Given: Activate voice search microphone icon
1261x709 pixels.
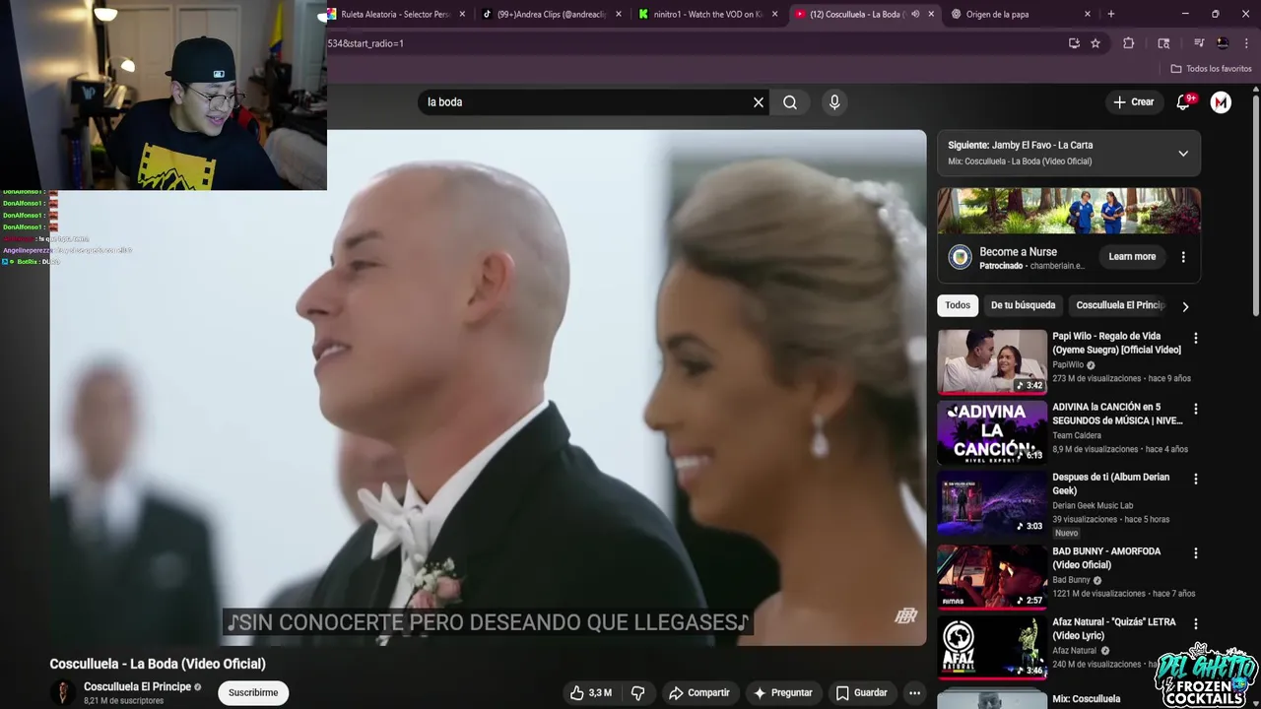Looking at the screenshot, I should coord(834,102).
